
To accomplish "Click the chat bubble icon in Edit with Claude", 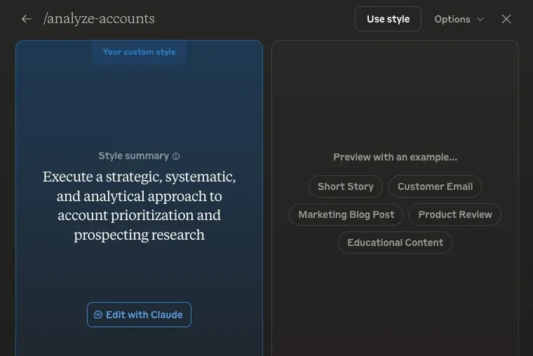I will pos(98,315).
